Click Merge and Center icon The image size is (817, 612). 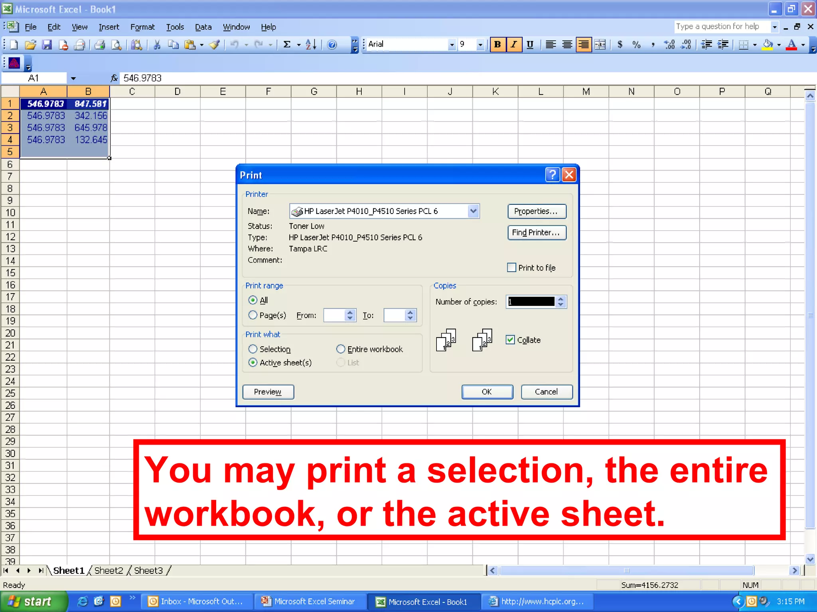pyautogui.click(x=600, y=45)
